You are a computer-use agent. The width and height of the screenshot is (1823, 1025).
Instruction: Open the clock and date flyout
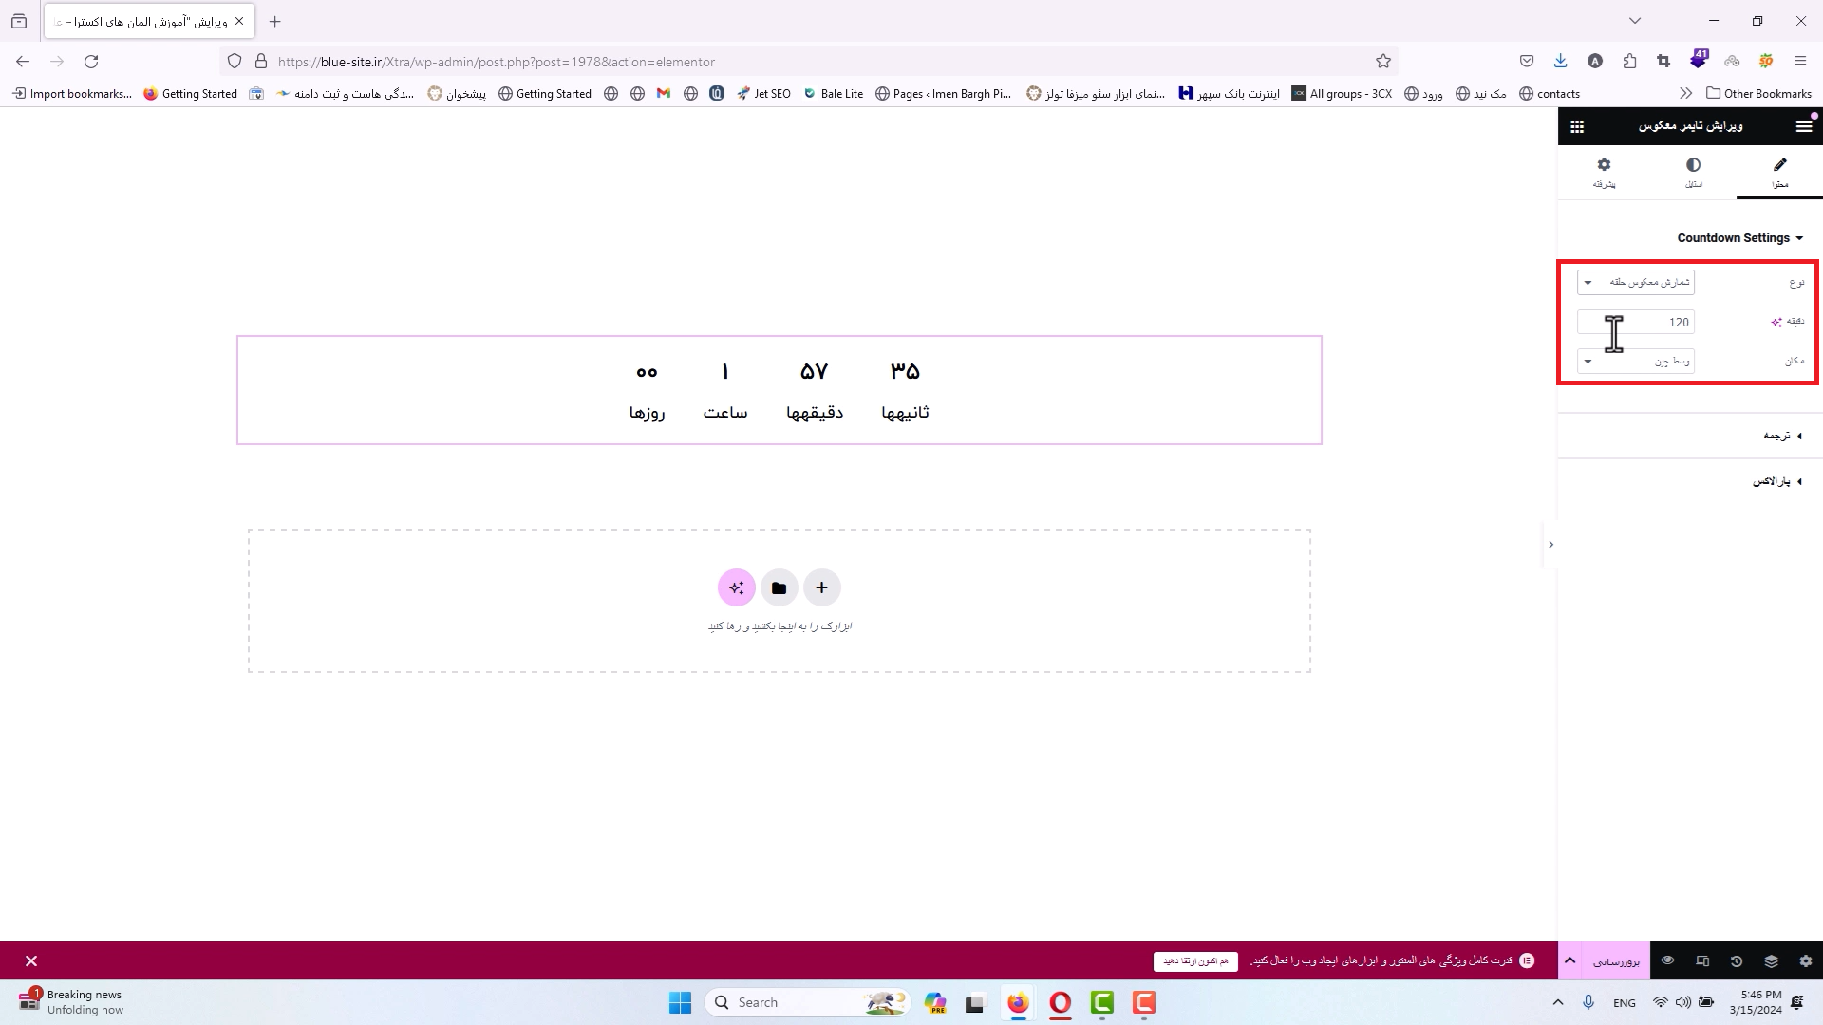pos(1756,1003)
